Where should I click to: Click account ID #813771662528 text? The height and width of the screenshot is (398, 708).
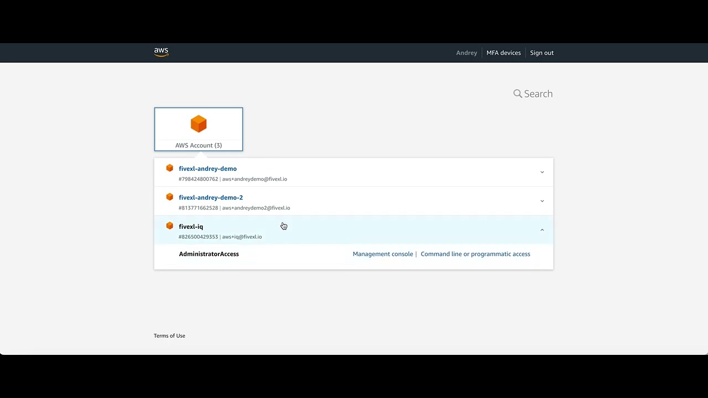pyautogui.click(x=198, y=208)
